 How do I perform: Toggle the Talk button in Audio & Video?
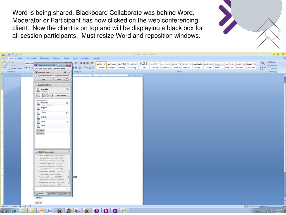[x=44, y=80]
